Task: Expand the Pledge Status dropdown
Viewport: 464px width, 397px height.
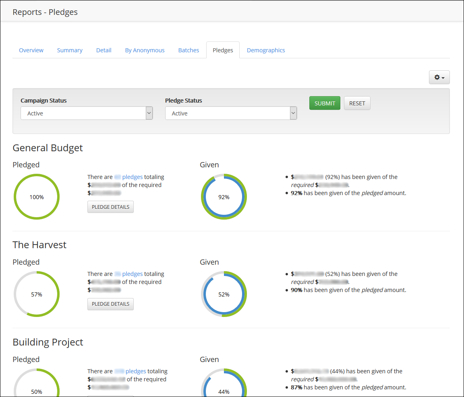Action: tap(231, 113)
